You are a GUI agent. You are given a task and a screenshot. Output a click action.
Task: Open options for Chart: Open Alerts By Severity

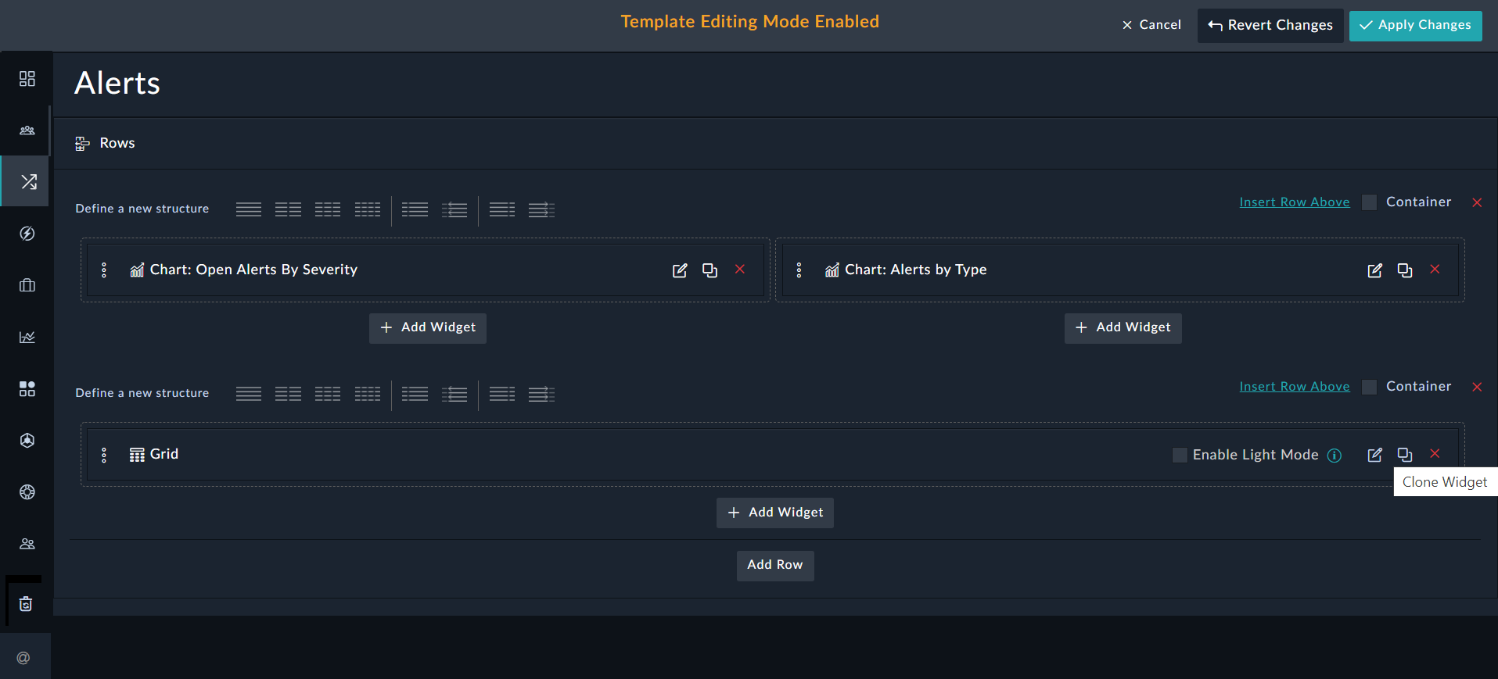click(104, 270)
